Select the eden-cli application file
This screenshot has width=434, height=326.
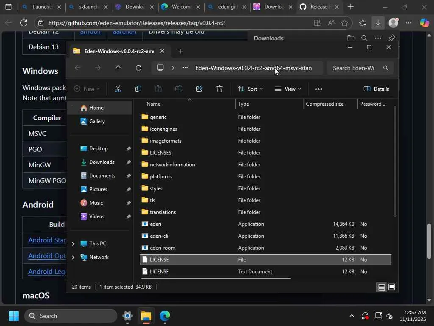(x=265, y=236)
